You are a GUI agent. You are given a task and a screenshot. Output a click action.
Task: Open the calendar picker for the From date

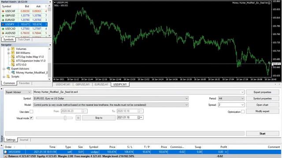(x=84, y=111)
